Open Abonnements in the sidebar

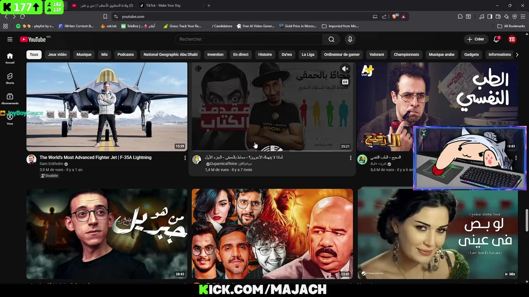click(x=10, y=99)
